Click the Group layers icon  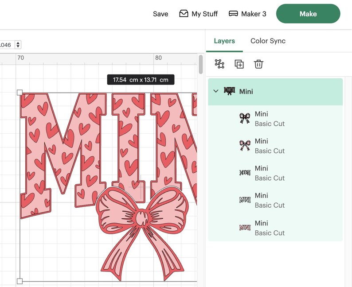[219, 64]
